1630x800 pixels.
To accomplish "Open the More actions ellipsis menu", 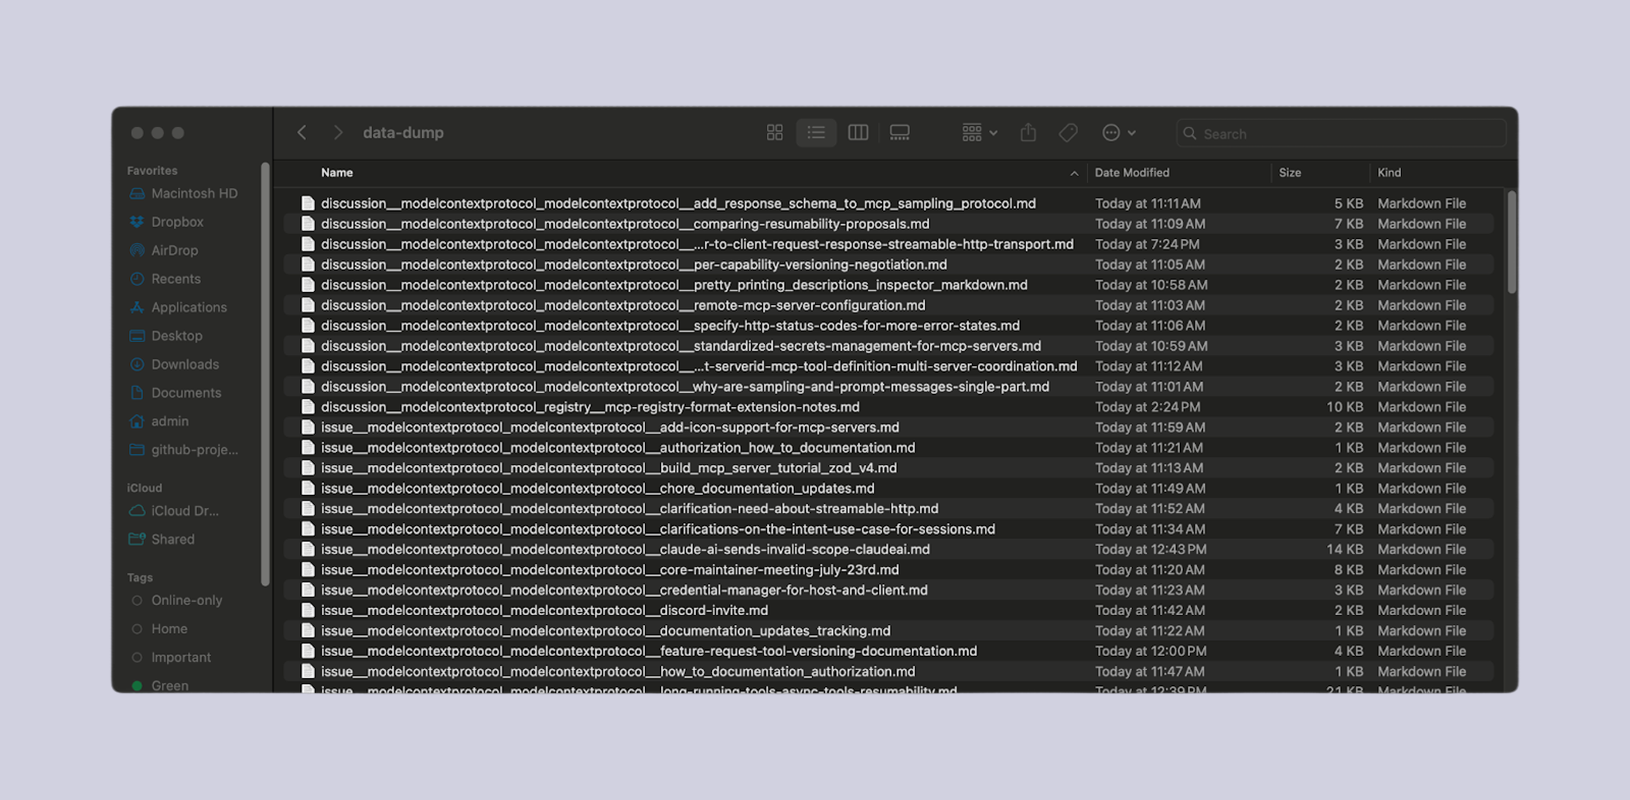I will point(1119,133).
